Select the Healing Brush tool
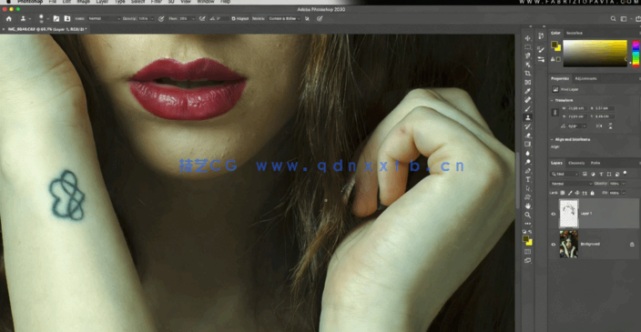641x332 pixels. tap(528, 100)
